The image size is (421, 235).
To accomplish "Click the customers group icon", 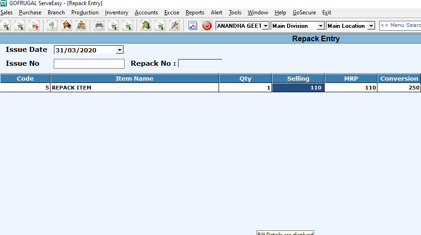I will click(x=81, y=26).
